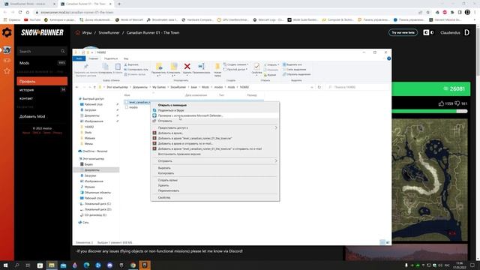Expand the lower Send to submenu arrow
480x270 pixels.
[276, 161]
